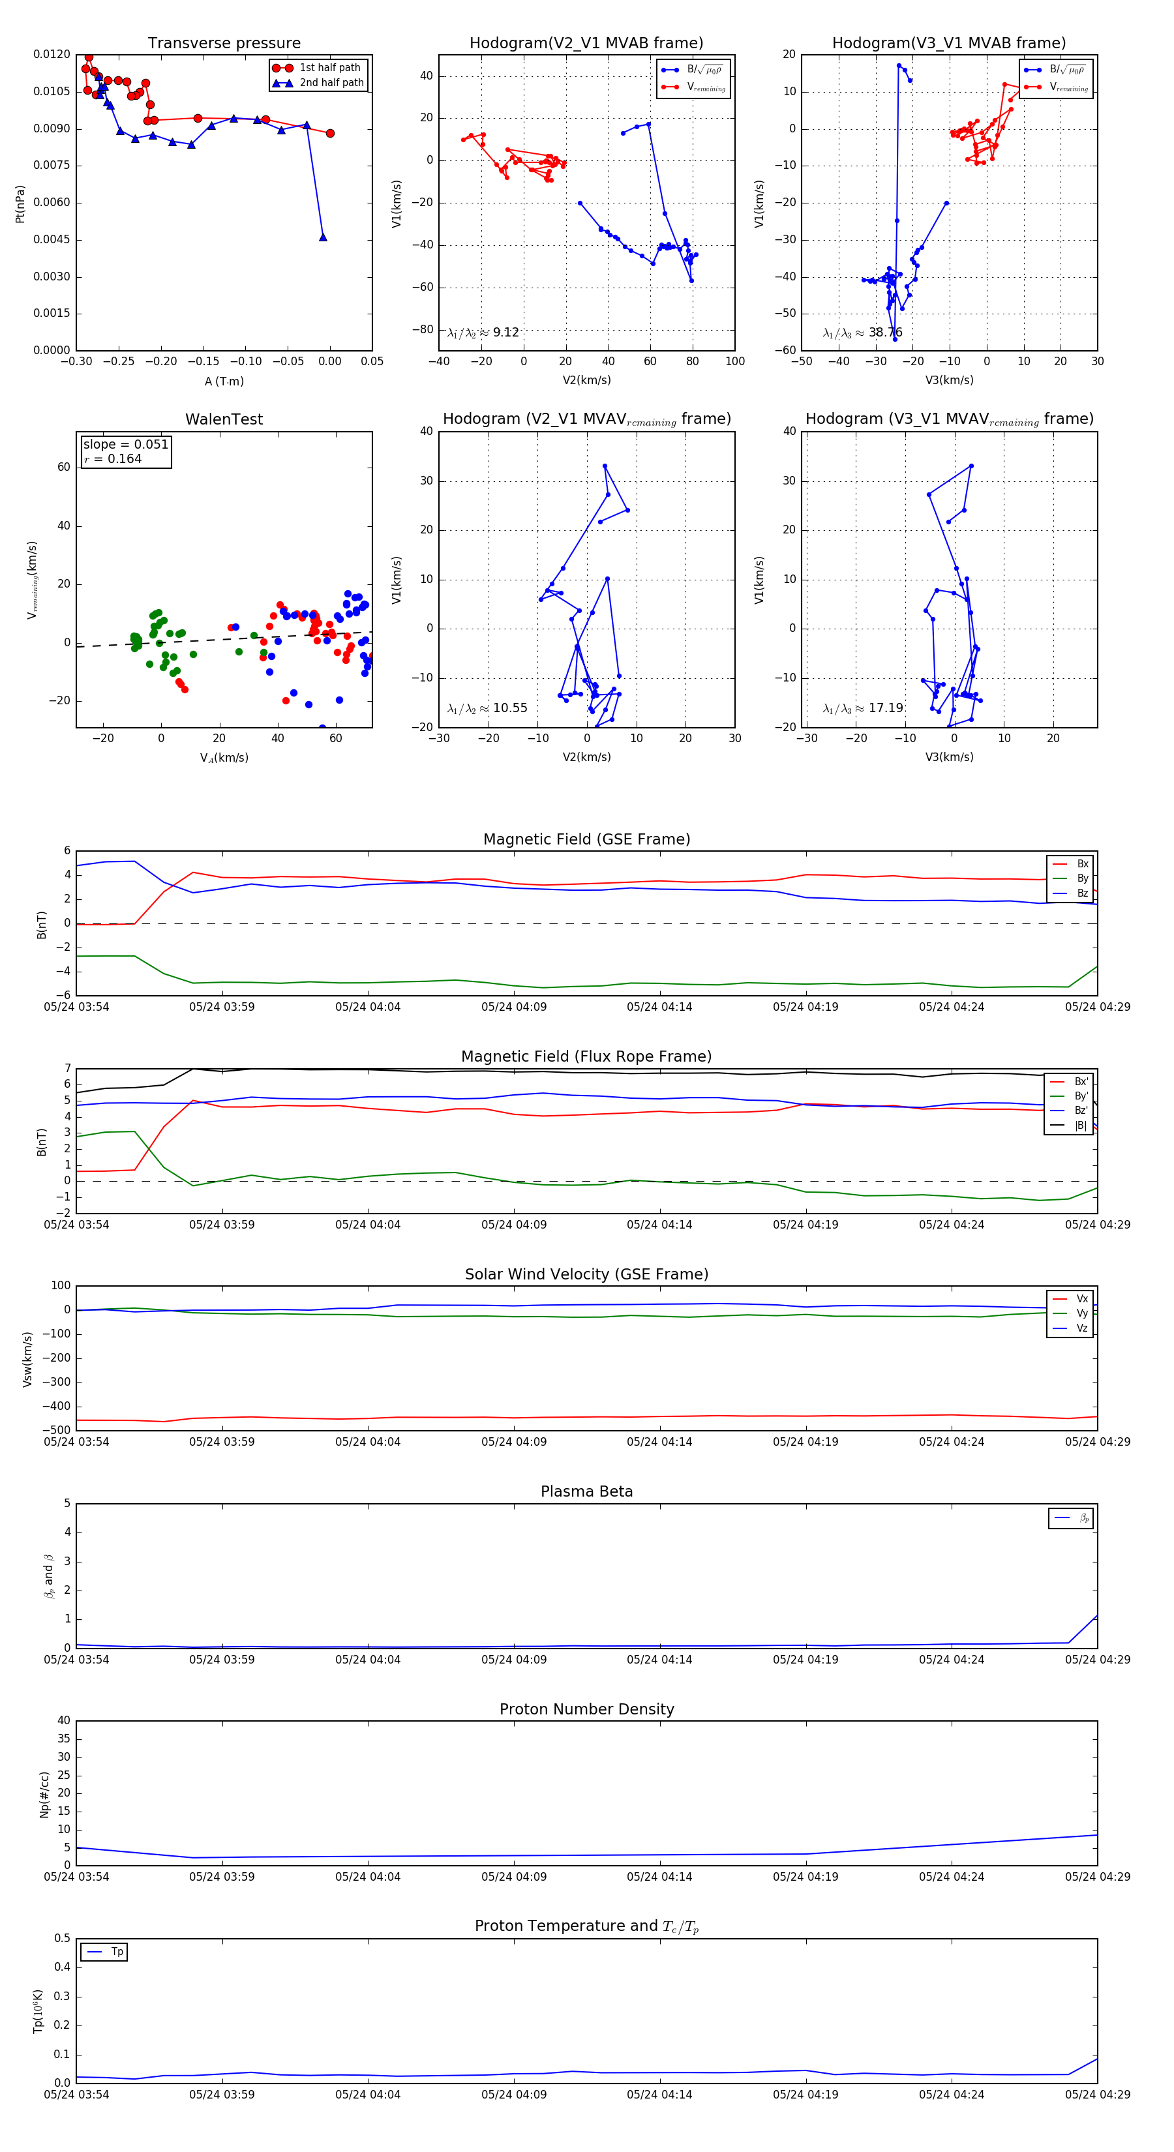Click the 'Solar Wind Velocity (GSE Frame)' title
The height and width of the screenshot is (2152, 1174).
(x=586, y=1274)
